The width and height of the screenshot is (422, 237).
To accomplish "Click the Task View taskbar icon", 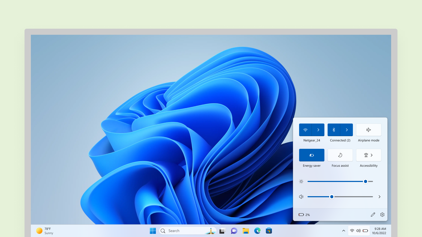I will 222,231.
